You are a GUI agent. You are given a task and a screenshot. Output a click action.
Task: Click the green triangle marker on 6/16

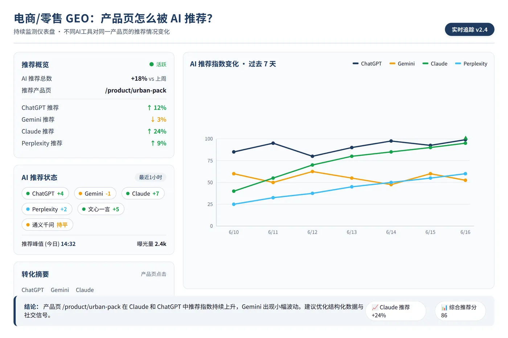(466, 138)
